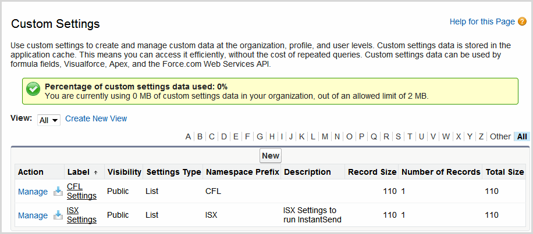Open the ISX Settings label link
This screenshot has width=533, height=234.
(81, 215)
